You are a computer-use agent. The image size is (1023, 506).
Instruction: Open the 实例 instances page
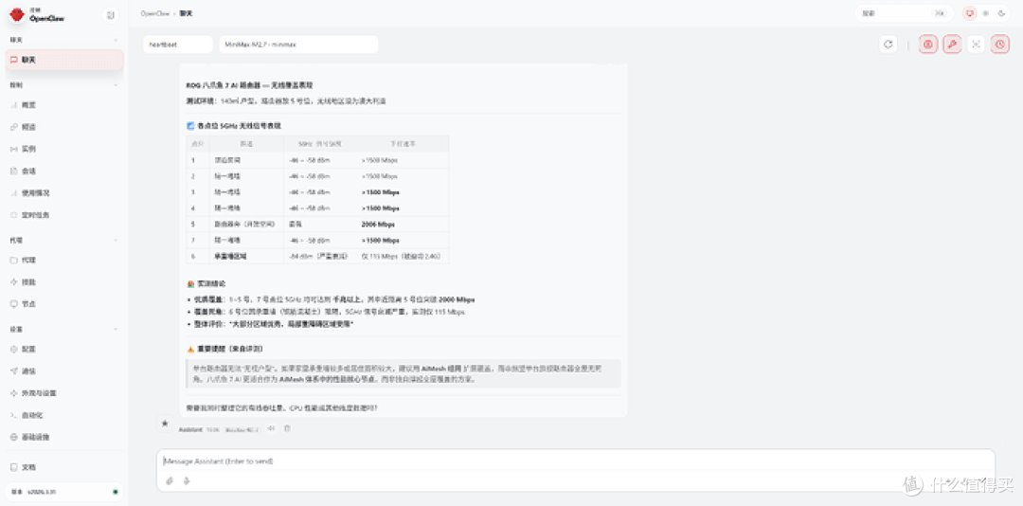pos(64,149)
